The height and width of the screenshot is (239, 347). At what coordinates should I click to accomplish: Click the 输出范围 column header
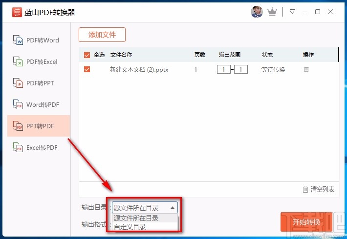click(x=230, y=55)
